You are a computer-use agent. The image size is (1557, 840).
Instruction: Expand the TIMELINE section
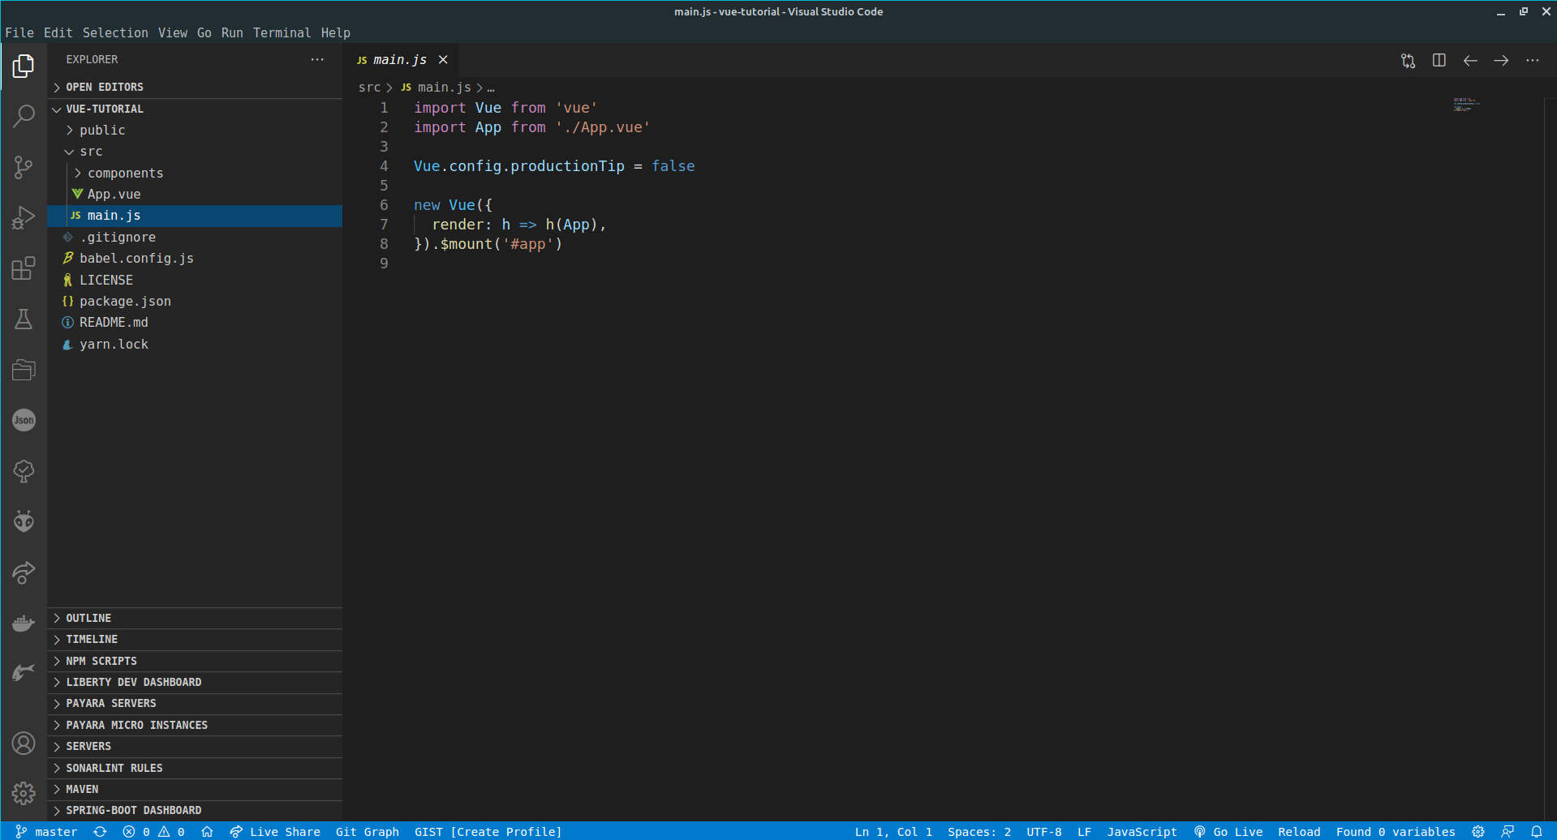(195, 639)
